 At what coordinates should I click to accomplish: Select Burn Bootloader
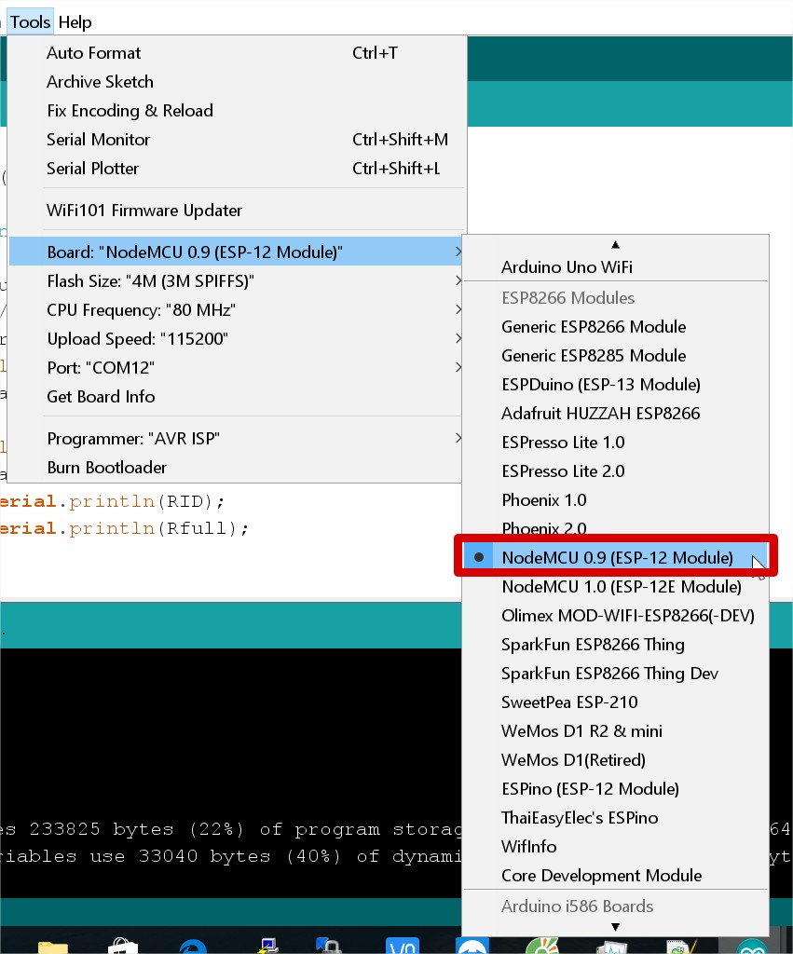click(237, 468)
